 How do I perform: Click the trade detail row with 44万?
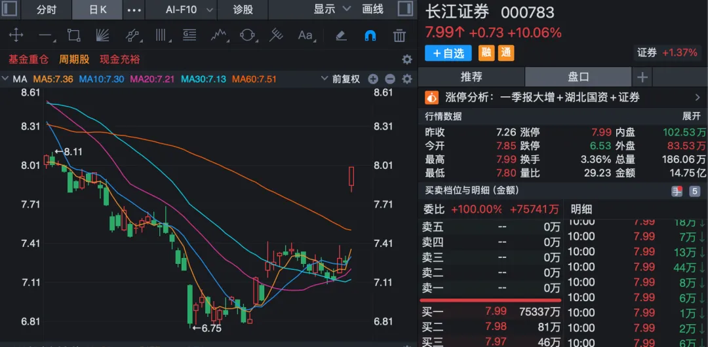[x=637, y=268]
